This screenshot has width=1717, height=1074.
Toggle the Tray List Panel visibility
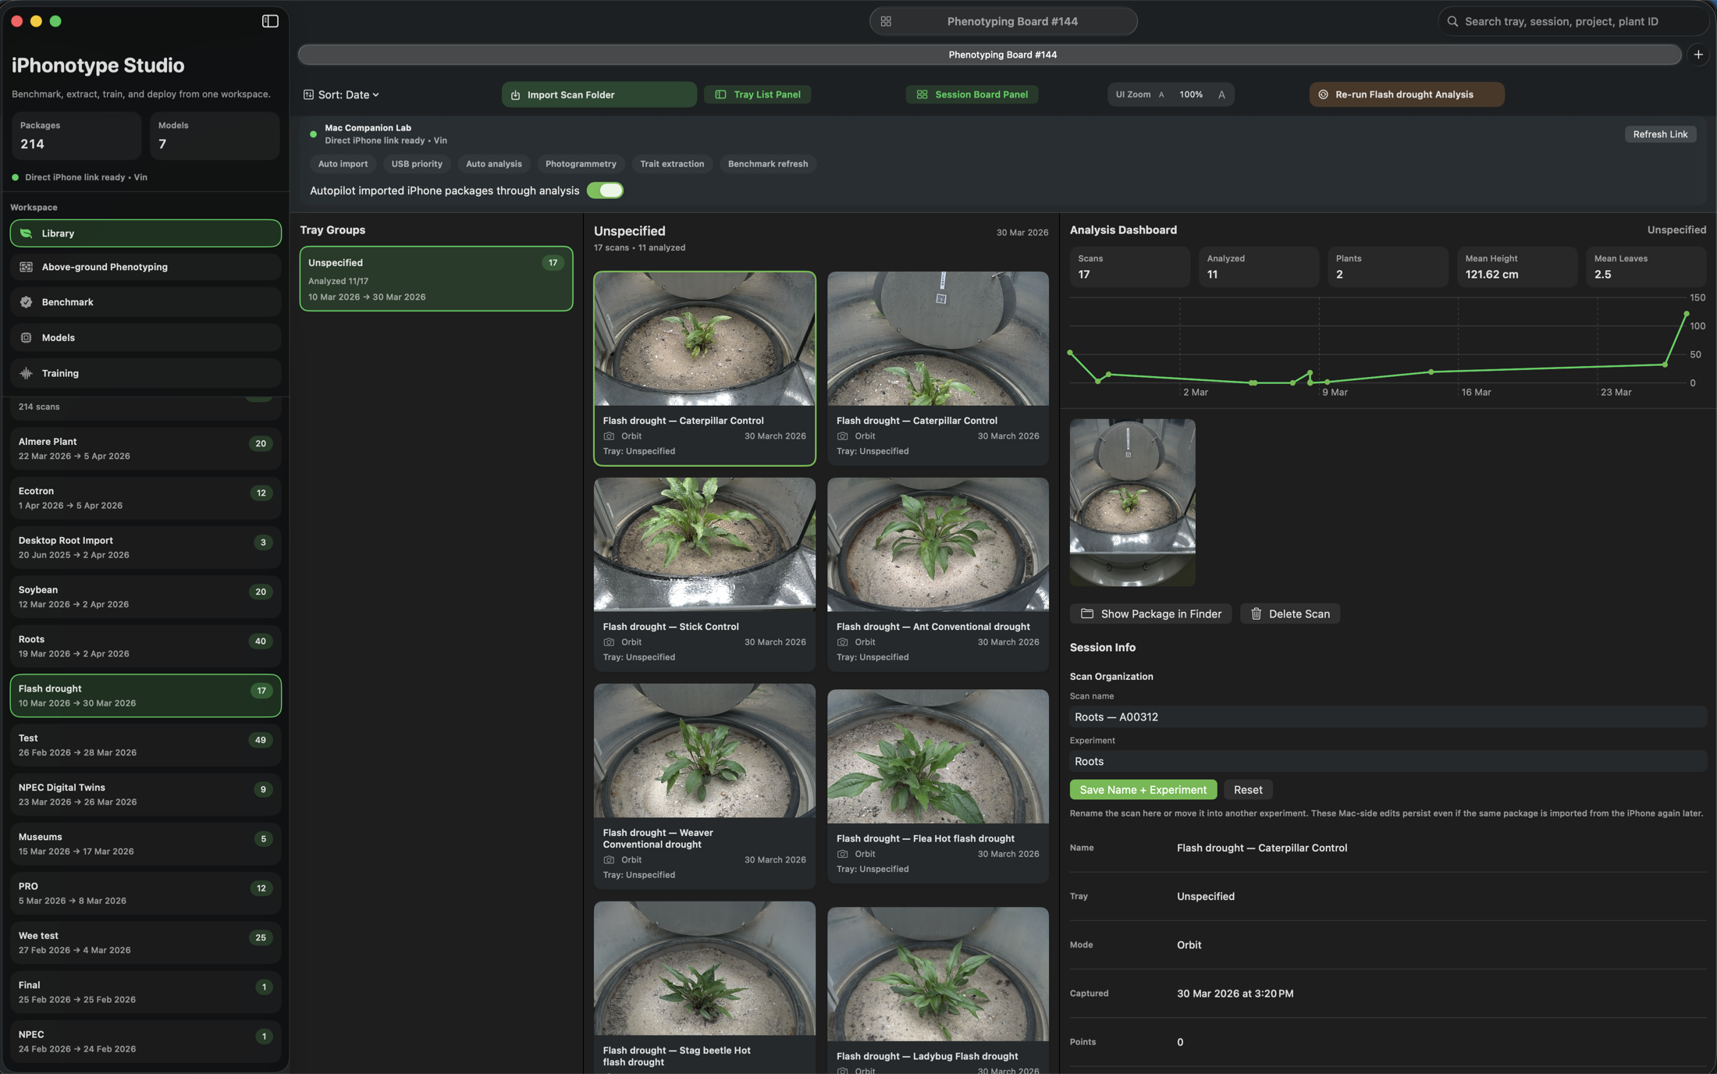[757, 94]
